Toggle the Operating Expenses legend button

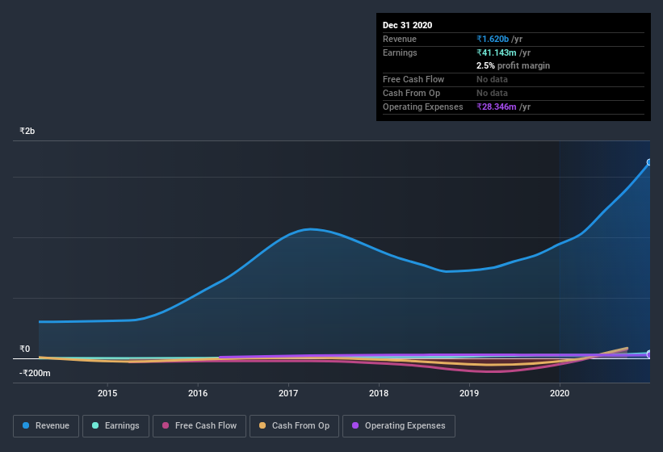[x=399, y=426]
